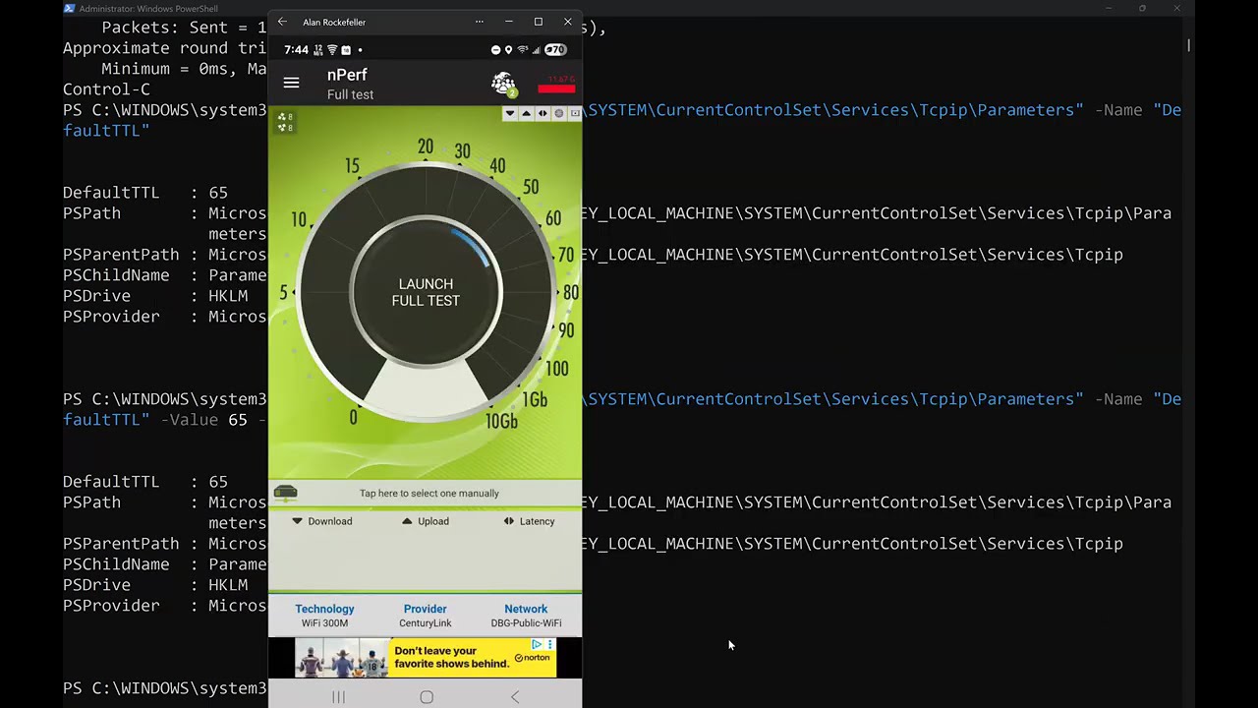Tap the Android home button
The height and width of the screenshot is (708, 1258).
(427, 696)
